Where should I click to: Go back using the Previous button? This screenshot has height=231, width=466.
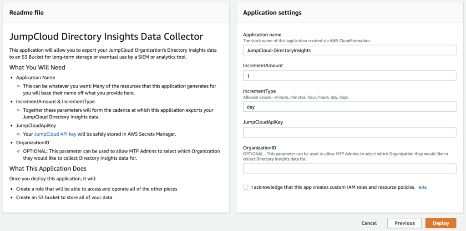404,223
